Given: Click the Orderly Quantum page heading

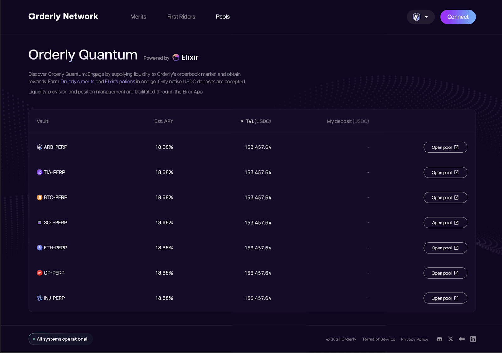Looking at the screenshot, I should coord(83,55).
